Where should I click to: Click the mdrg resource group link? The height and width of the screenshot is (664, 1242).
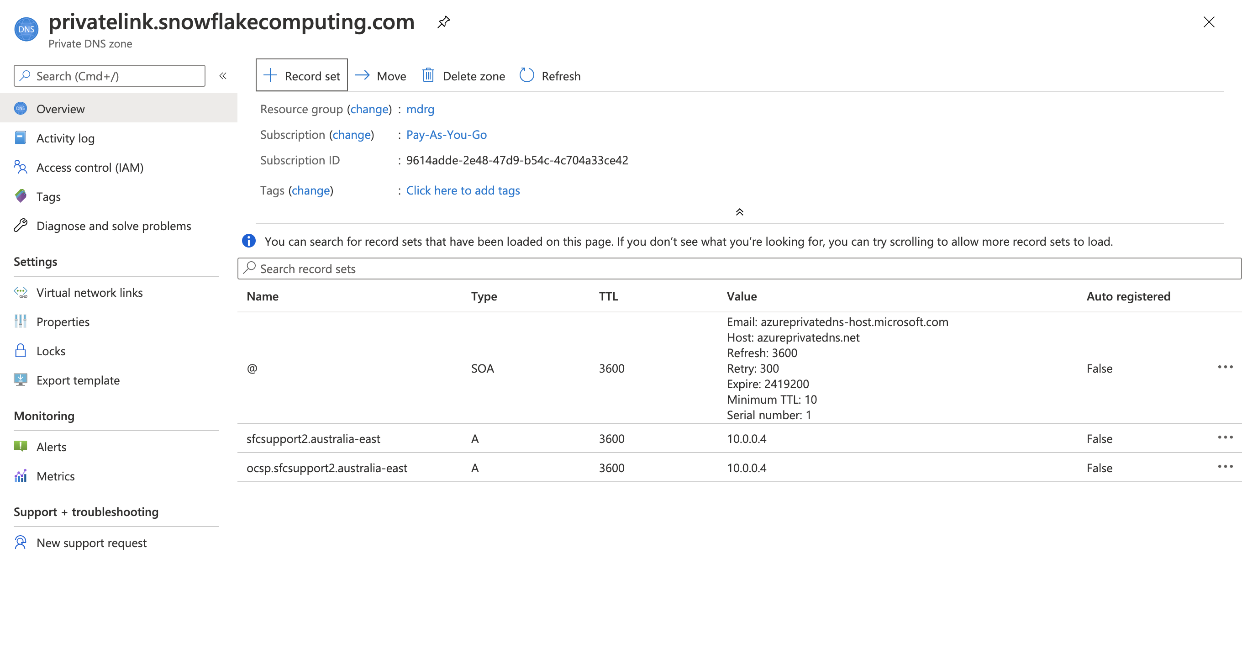420,109
